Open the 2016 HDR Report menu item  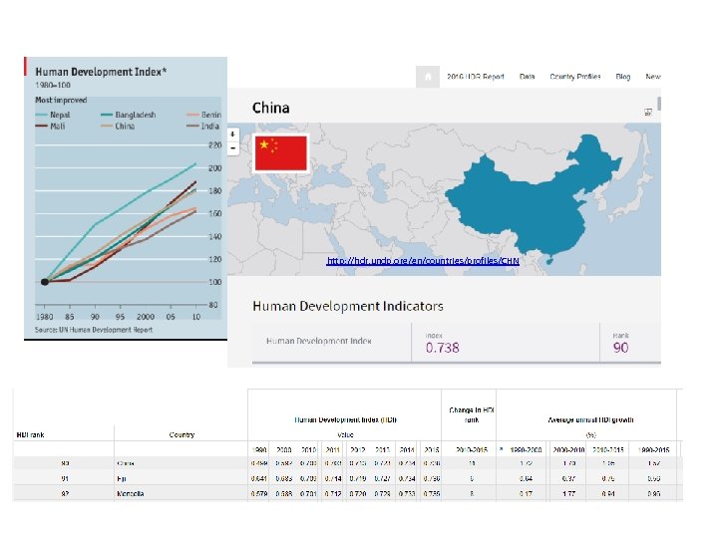pos(476,77)
